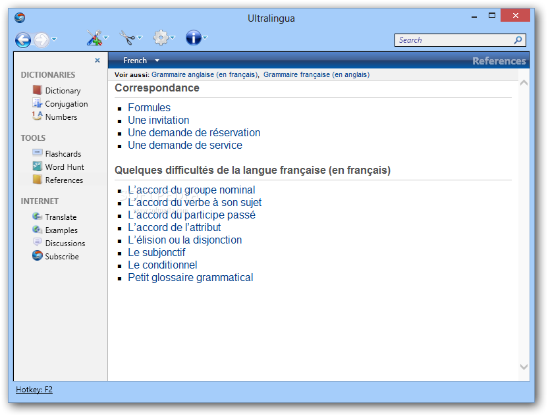Click the blue info icon
This screenshot has width=548, height=416.
[194, 38]
